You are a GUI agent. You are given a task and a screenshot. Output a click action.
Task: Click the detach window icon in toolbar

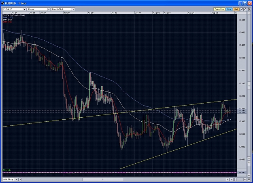pos(249,9)
